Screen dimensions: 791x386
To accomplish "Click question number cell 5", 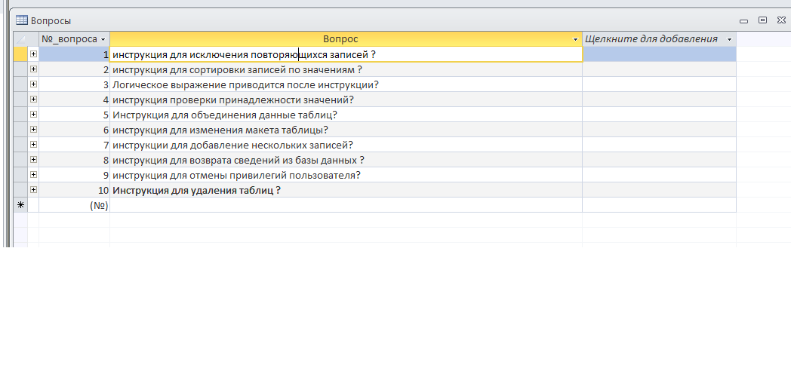I will [74, 115].
